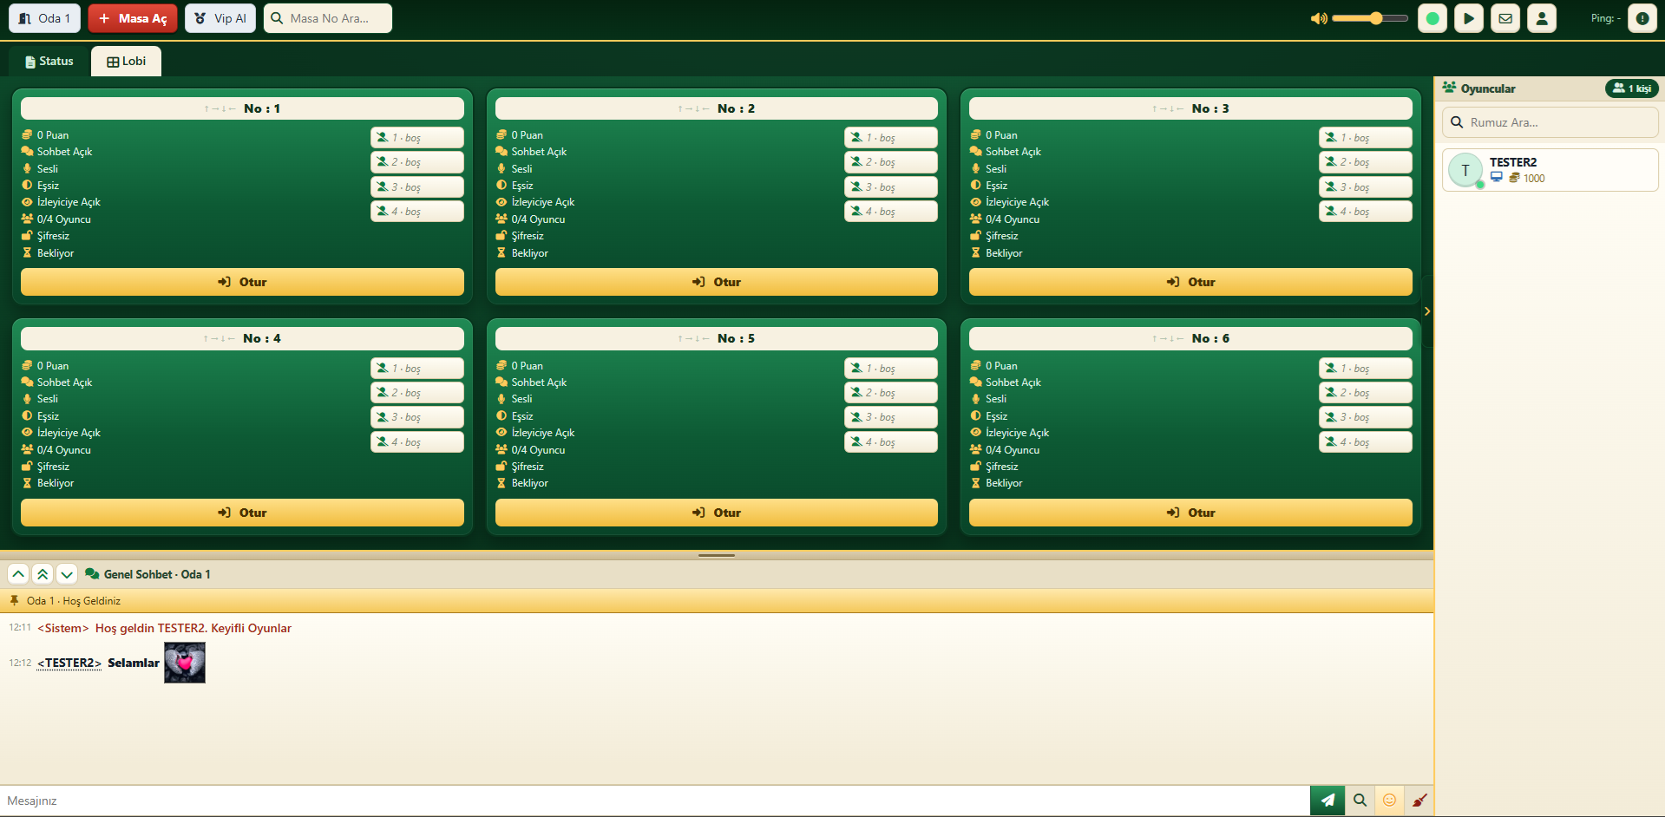Take seat 1 · boş at table No 5

point(891,368)
